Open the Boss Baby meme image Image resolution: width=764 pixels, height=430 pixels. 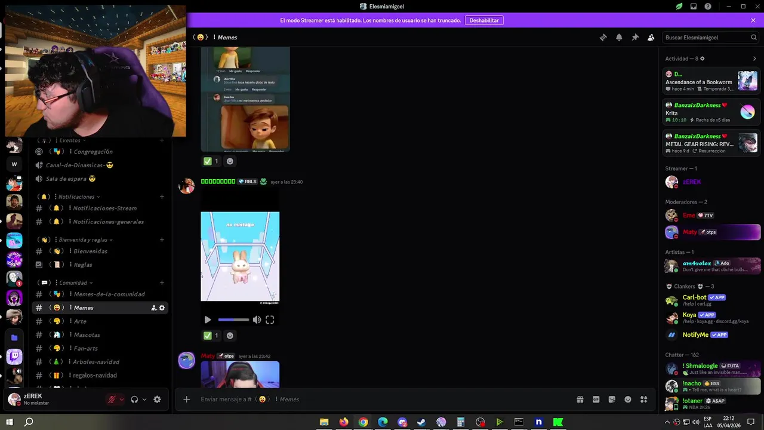pyautogui.click(x=245, y=99)
